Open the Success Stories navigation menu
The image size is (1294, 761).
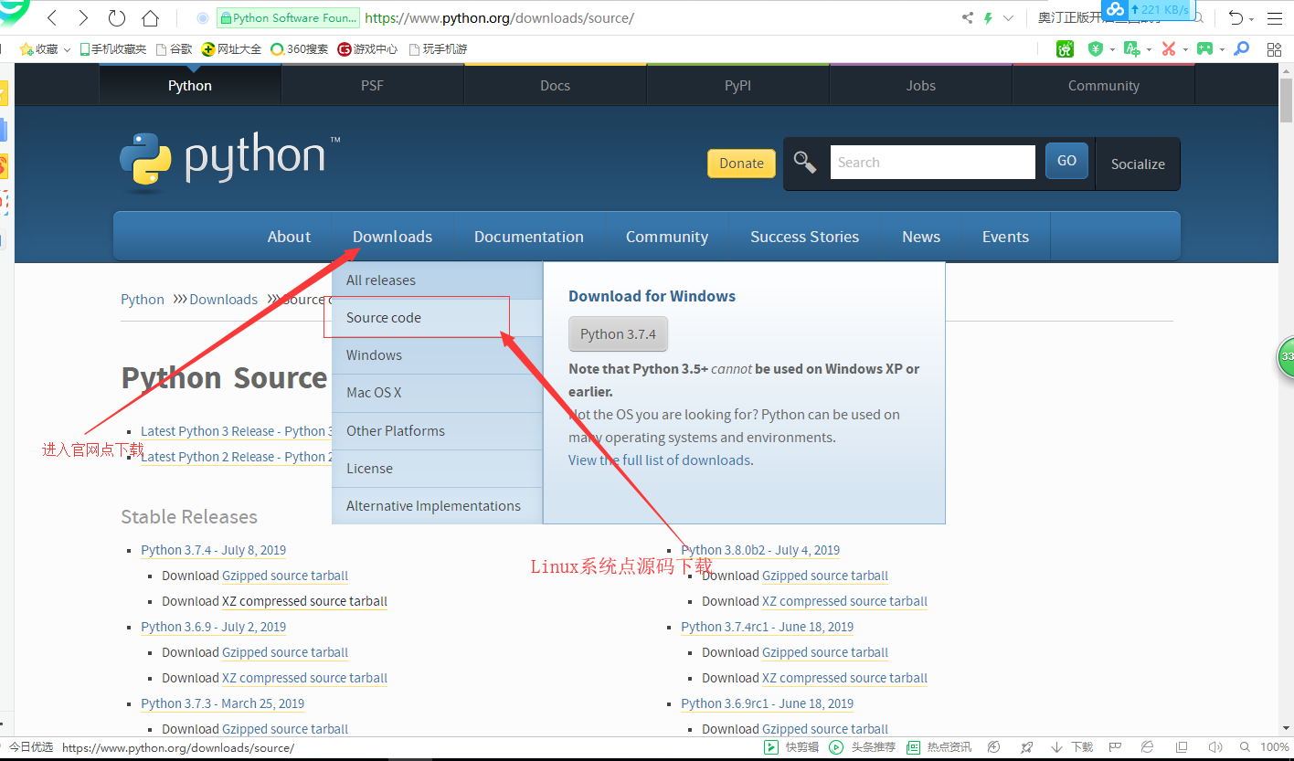804,237
